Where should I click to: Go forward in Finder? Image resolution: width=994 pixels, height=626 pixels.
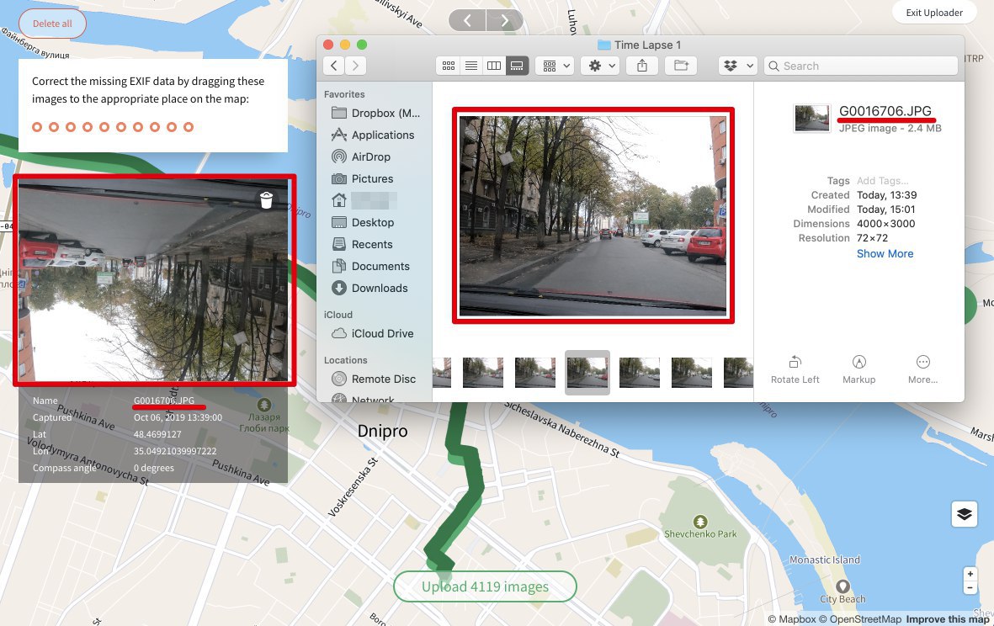coord(356,66)
